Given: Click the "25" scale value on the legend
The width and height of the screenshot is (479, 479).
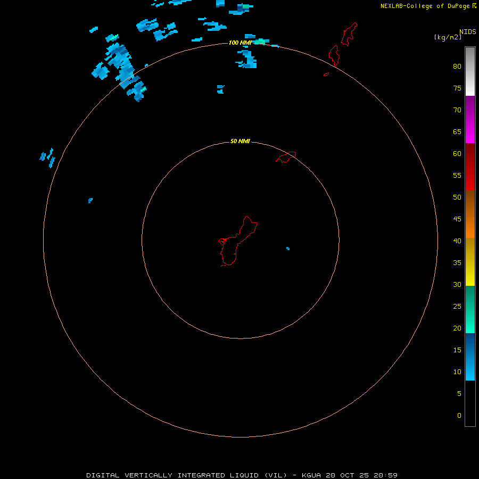Looking at the screenshot, I should 457,307.
